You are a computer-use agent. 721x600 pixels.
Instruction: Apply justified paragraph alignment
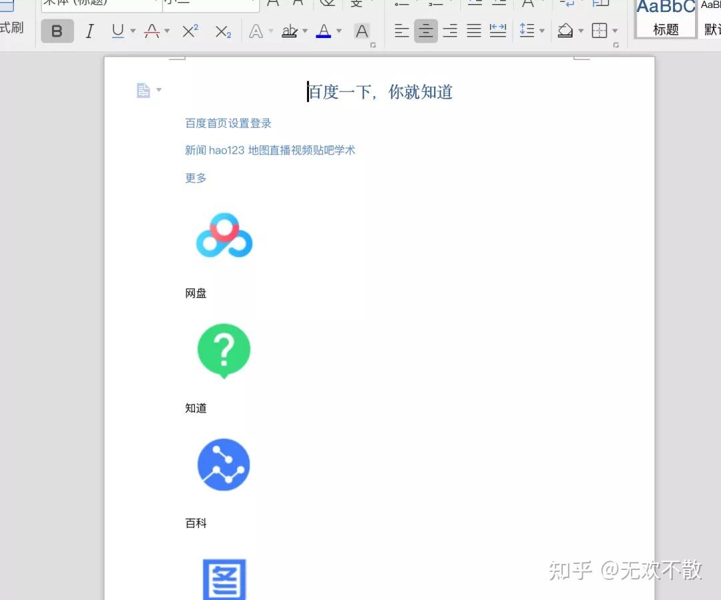click(x=474, y=31)
